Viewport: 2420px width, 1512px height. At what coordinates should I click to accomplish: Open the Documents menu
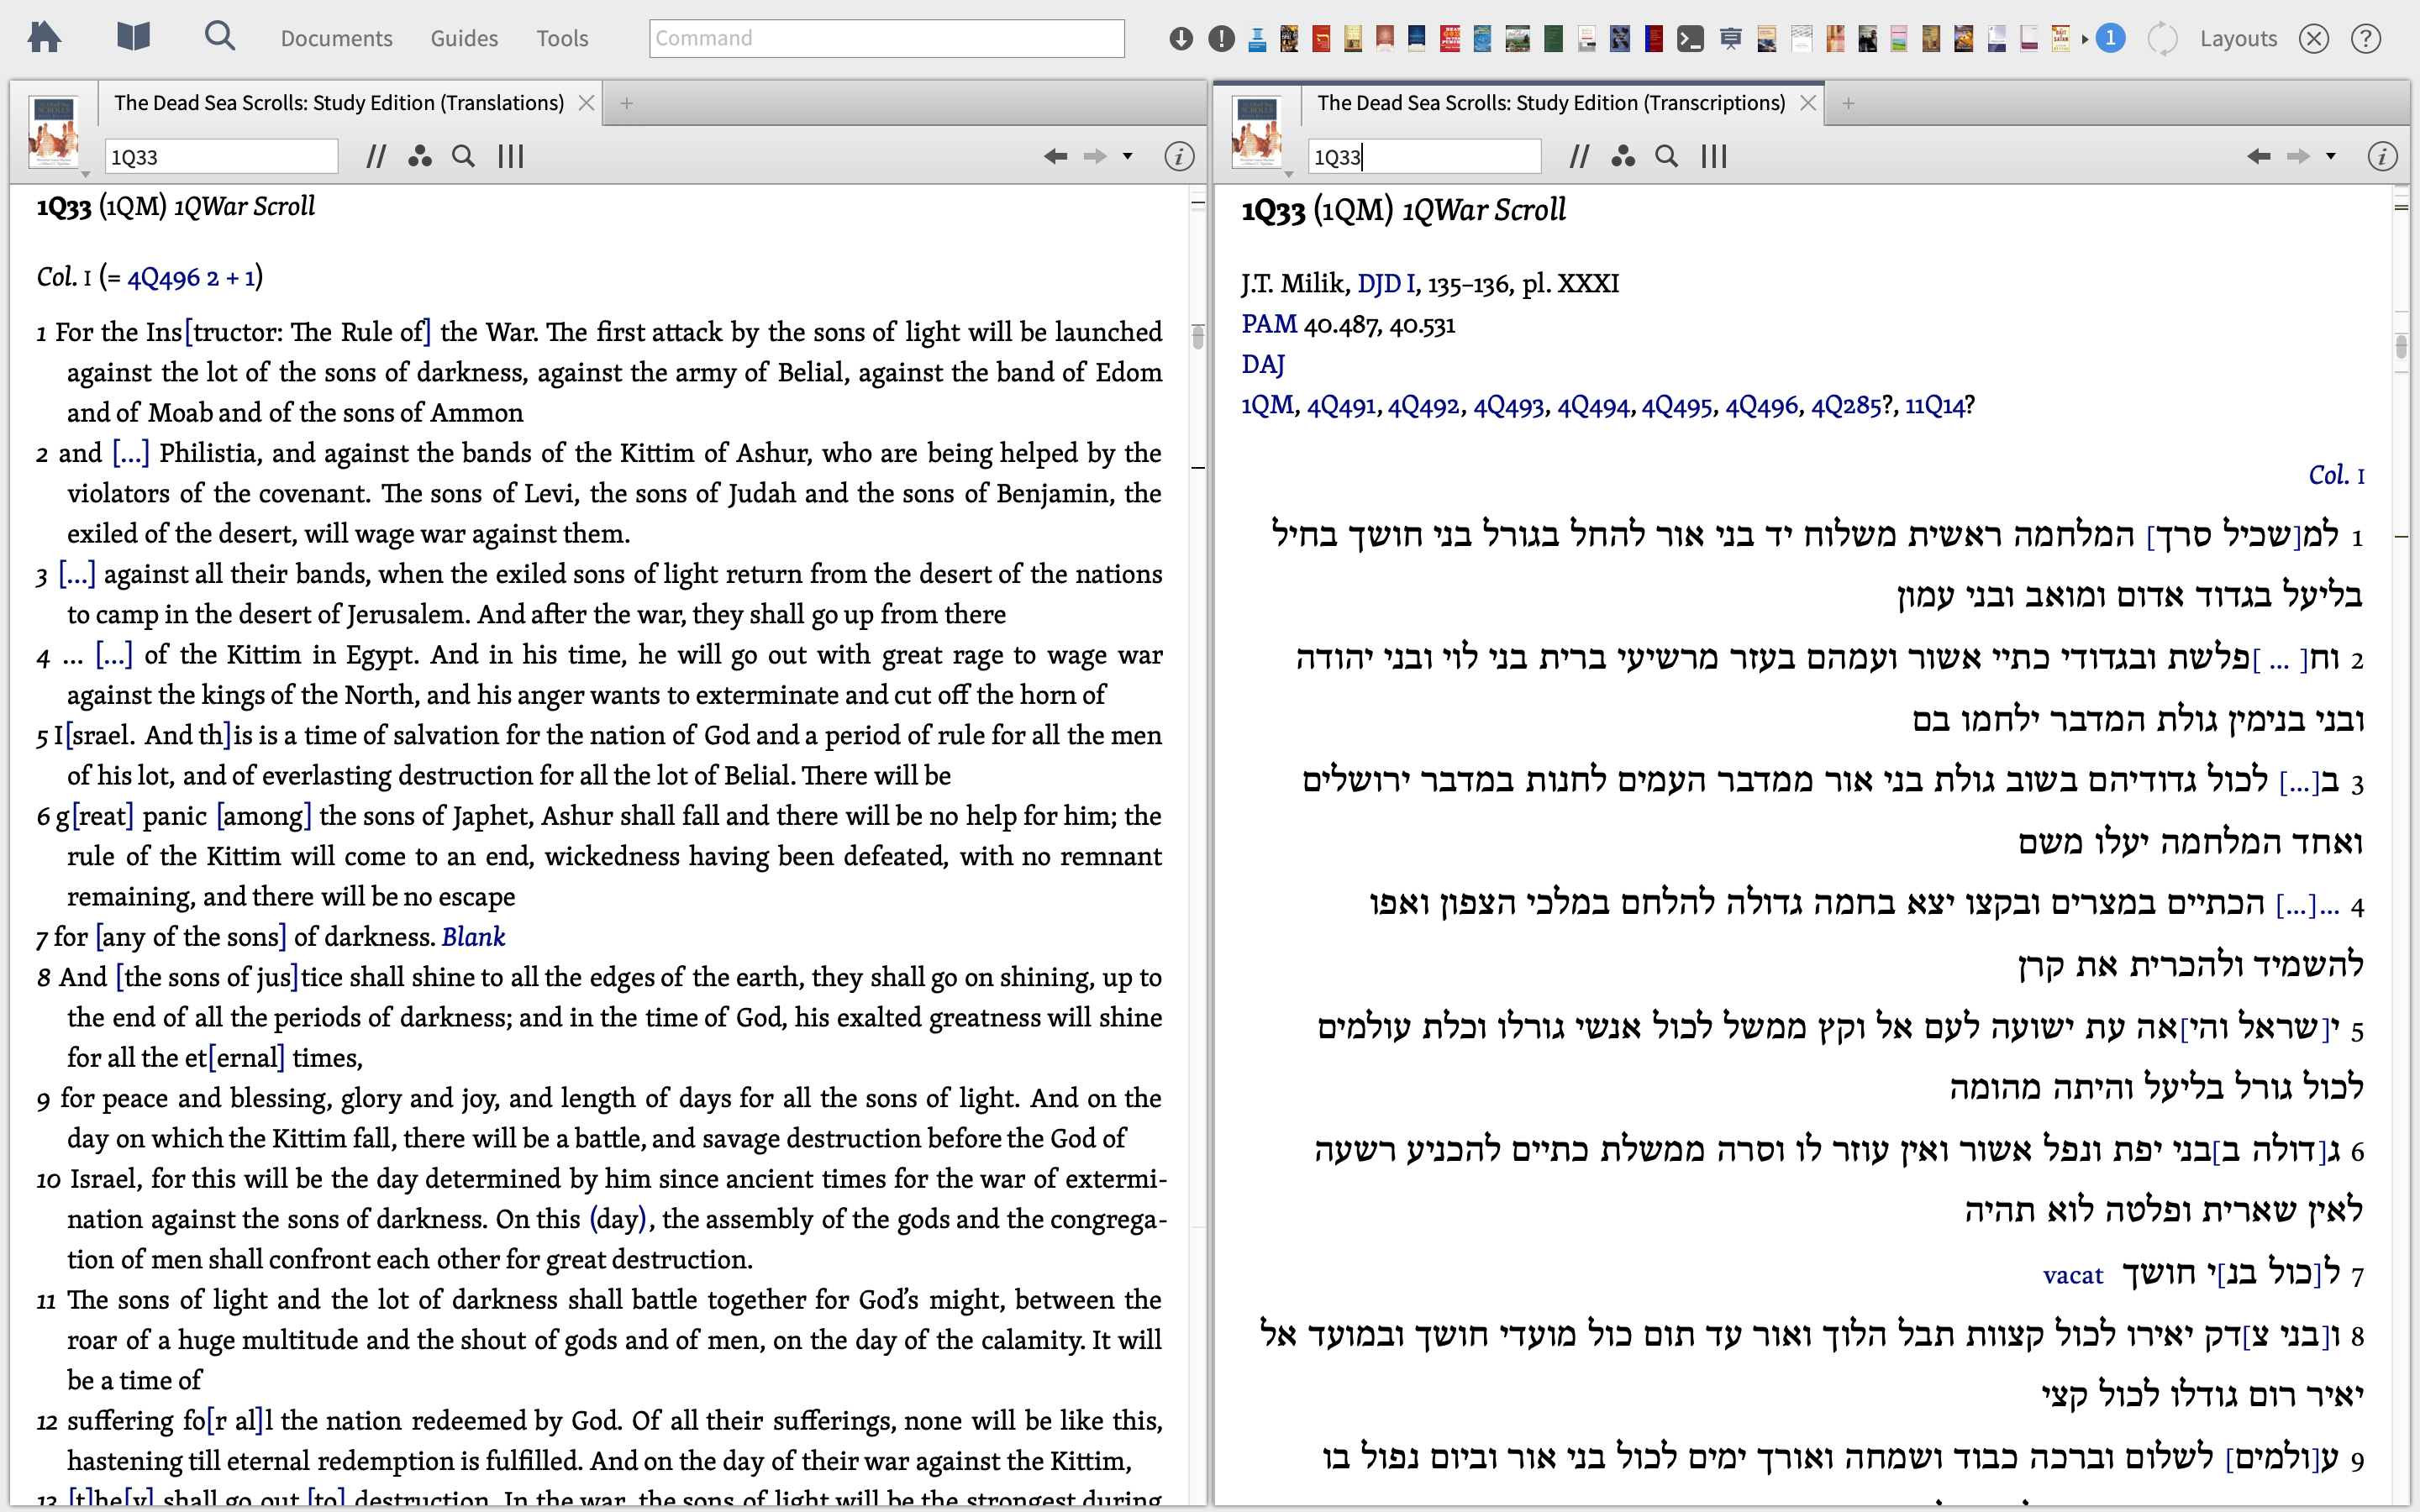tap(336, 38)
